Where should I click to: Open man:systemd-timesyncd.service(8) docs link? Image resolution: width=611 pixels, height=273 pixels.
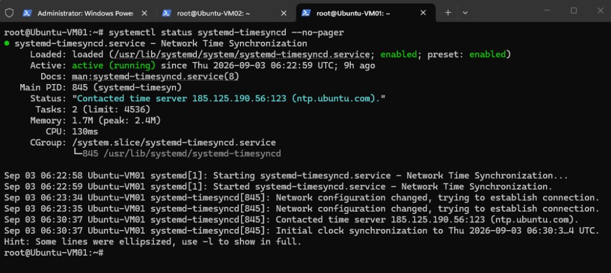point(155,76)
